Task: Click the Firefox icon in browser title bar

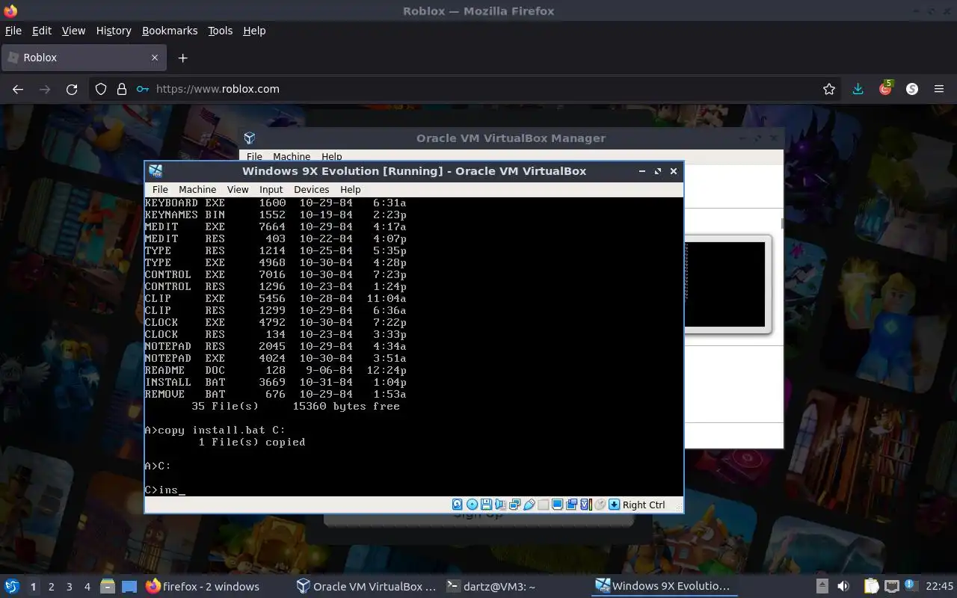Action: [x=10, y=10]
